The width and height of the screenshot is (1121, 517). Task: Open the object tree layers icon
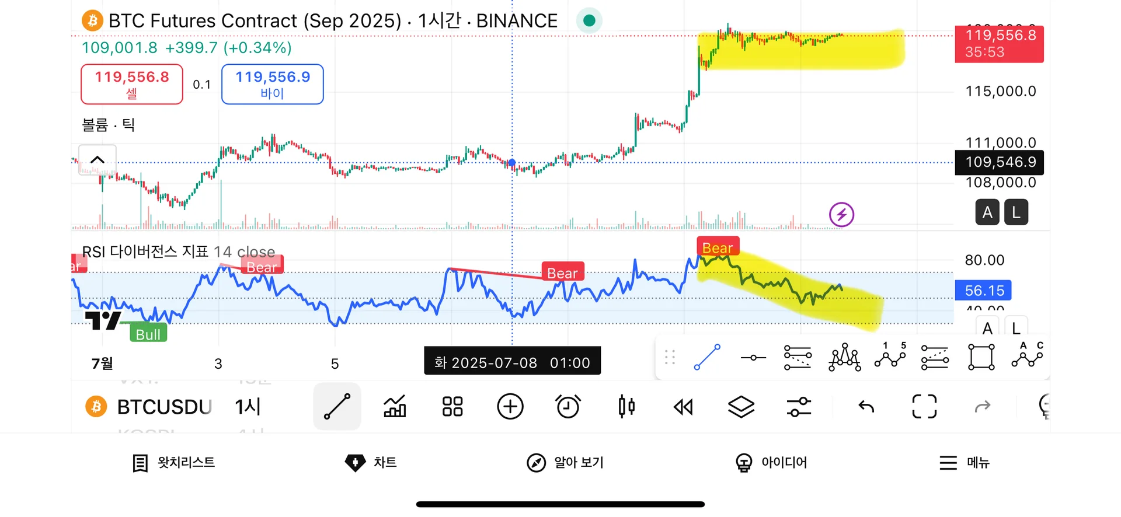coord(741,407)
